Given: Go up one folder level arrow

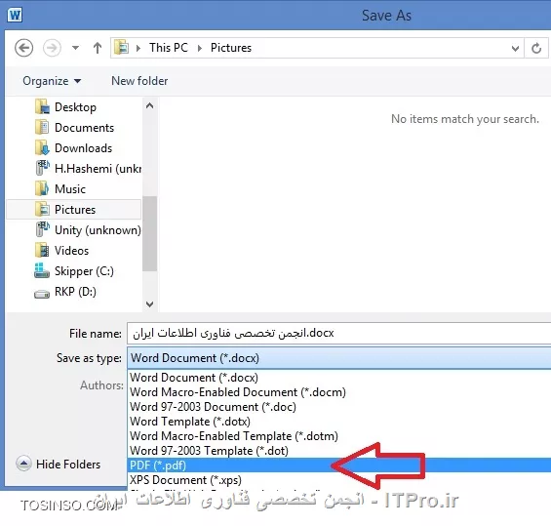Looking at the screenshot, I should click(98, 48).
